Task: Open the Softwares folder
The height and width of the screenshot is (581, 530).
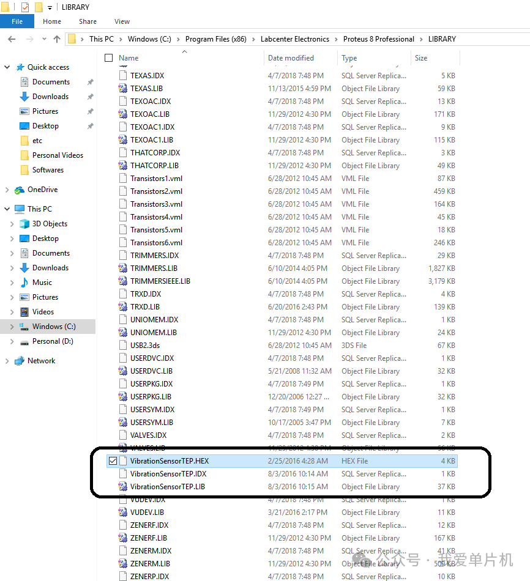Action: (48, 170)
